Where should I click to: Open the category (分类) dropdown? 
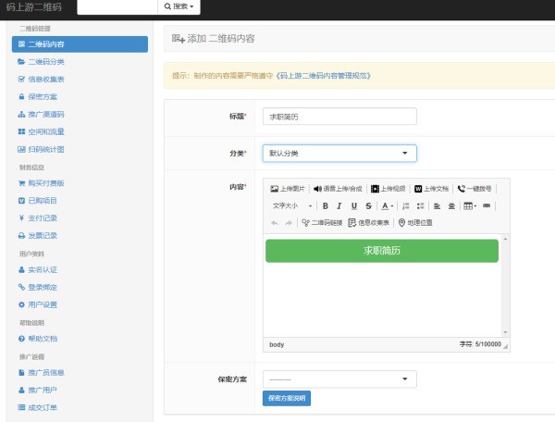click(x=339, y=153)
